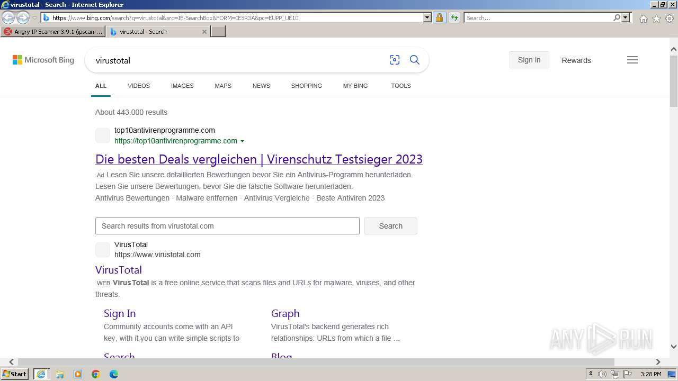
Task: Switch to the Angry IP Scanner tab
Action: point(52,32)
